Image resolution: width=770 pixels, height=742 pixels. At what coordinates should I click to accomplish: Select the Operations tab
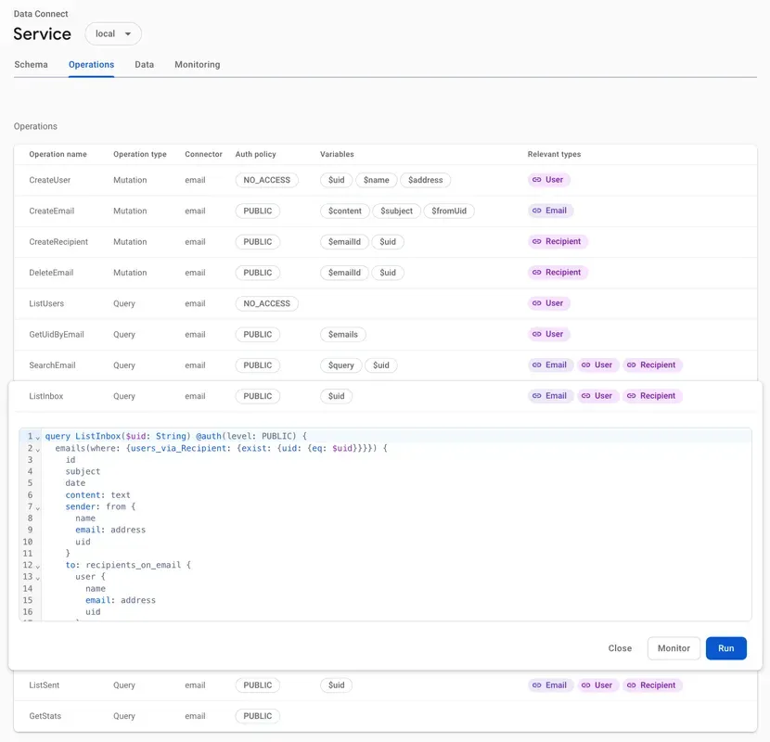(x=91, y=65)
